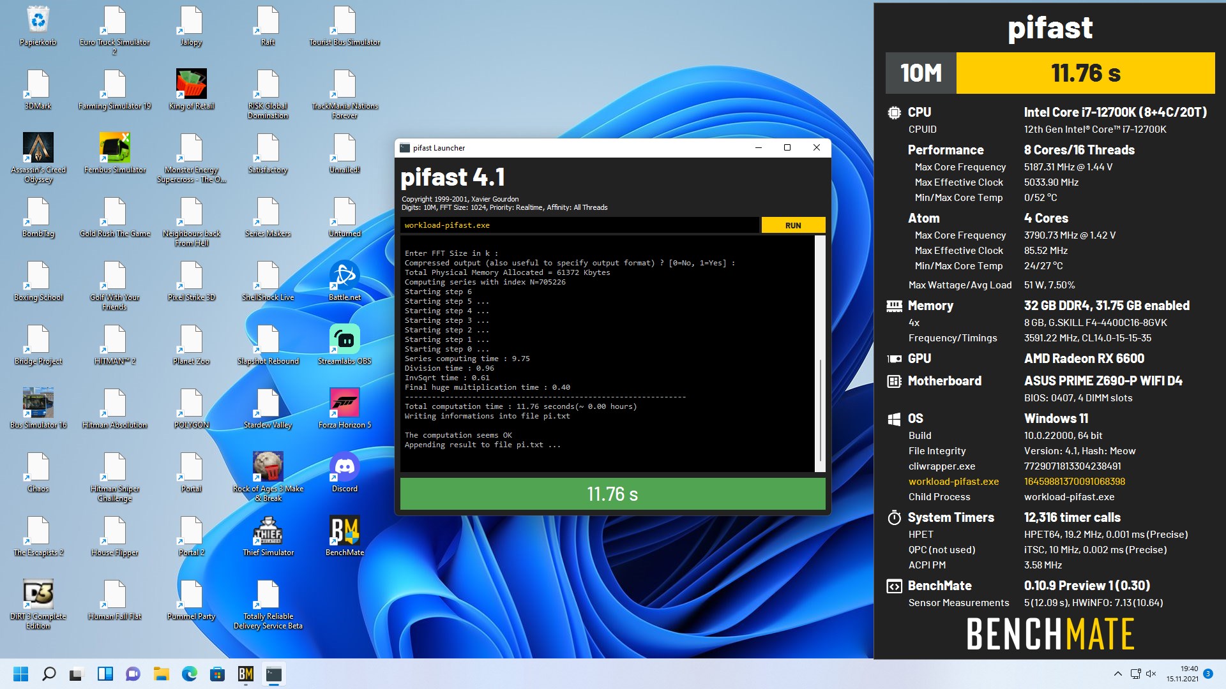
Task: Open the Chat taskbar icon
Action: tap(133, 674)
